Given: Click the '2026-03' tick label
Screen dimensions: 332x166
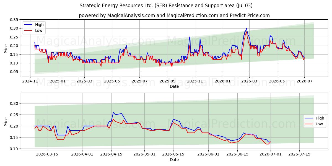Looking at the screenshot, I should (249, 81).
